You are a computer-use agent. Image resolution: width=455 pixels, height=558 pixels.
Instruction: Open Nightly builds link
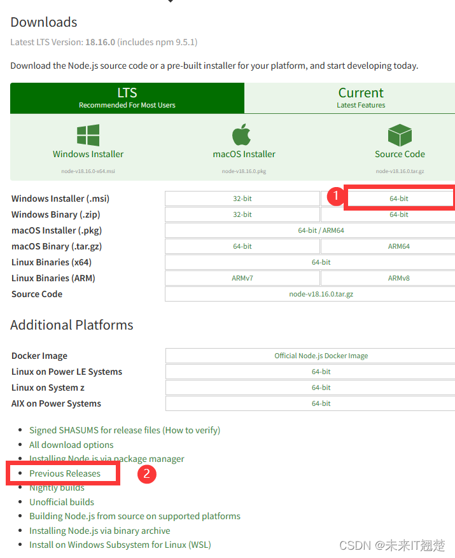(57, 487)
